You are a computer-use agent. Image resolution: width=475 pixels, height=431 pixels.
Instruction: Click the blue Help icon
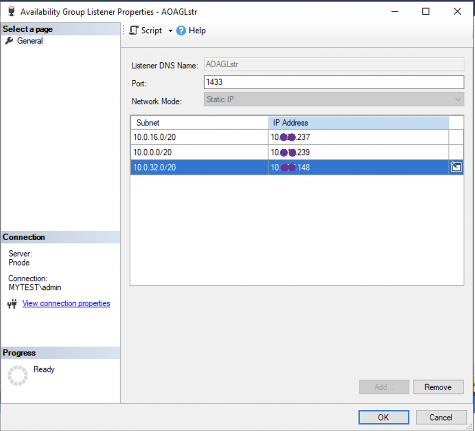[181, 30]
